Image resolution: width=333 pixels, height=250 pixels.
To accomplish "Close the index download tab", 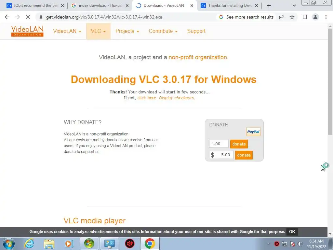I will 127,6.
